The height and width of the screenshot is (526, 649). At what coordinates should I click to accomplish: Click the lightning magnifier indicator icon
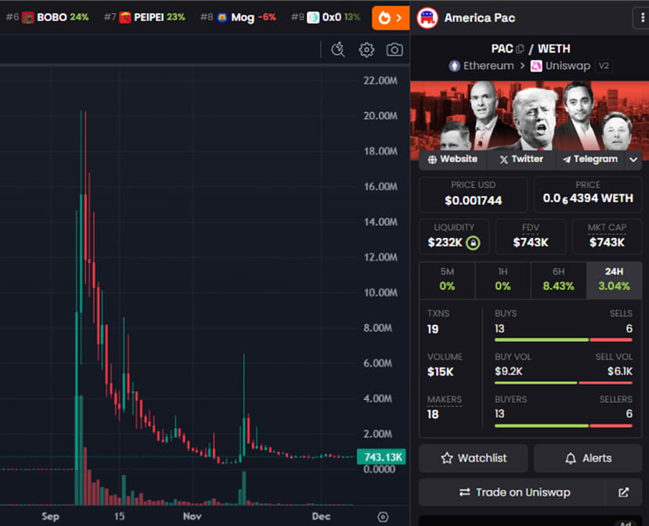click(338, 50)
